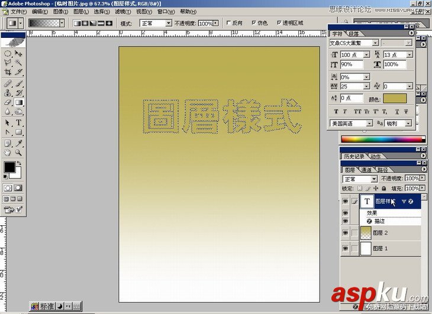Open the anti-aliasing dropdown 锐利
Image resolution: width=432 pixels, height=314 pixels.
408,124
